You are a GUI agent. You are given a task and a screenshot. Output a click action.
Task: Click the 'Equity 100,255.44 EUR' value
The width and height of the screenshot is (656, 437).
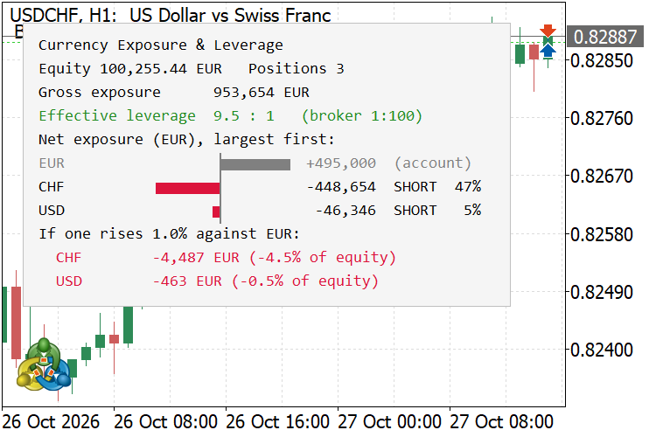point(130,68)
